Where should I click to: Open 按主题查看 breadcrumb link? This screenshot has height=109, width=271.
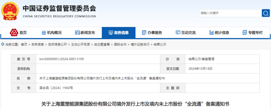tap(102, 44)
